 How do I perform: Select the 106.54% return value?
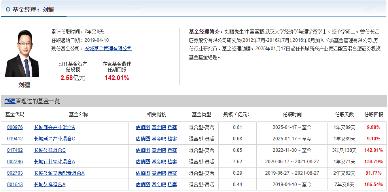pos(374,185)
